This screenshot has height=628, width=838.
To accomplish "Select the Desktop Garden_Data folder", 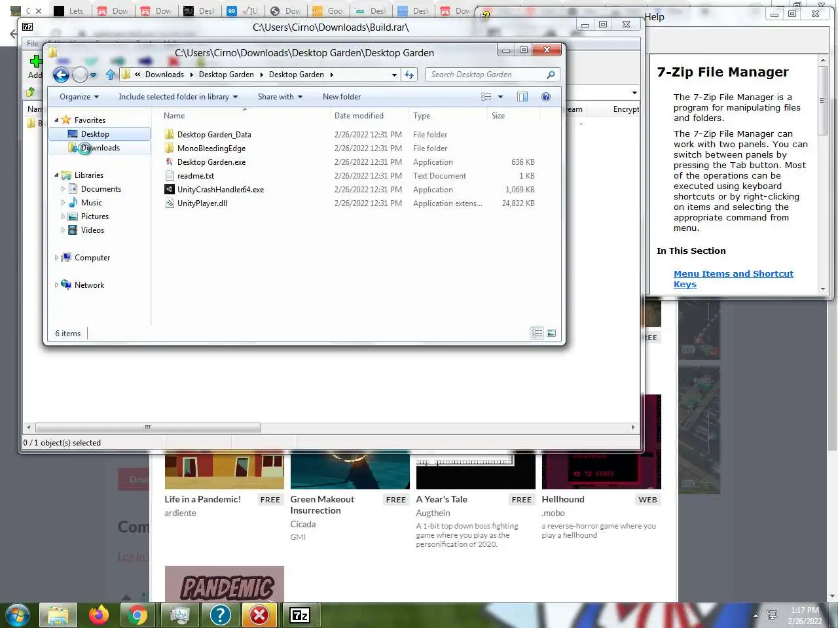I will click(214, 135).
